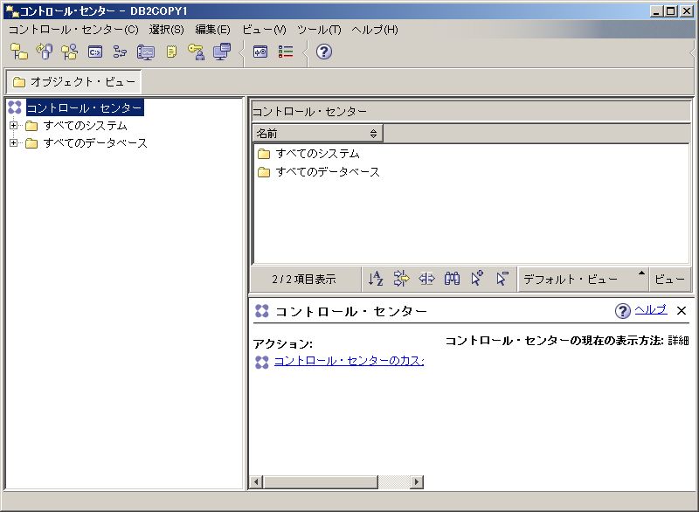Click すべてのデータベース row in contents list

(x=328, y=172)
